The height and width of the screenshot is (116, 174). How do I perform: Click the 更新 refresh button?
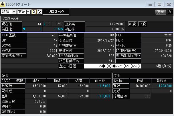161,12
